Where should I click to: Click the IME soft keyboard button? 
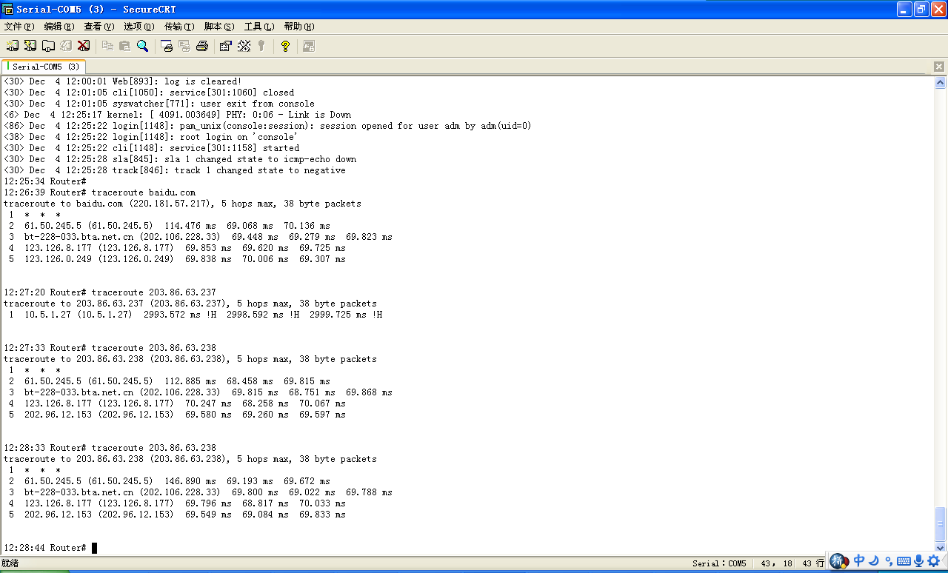[904, 561]
